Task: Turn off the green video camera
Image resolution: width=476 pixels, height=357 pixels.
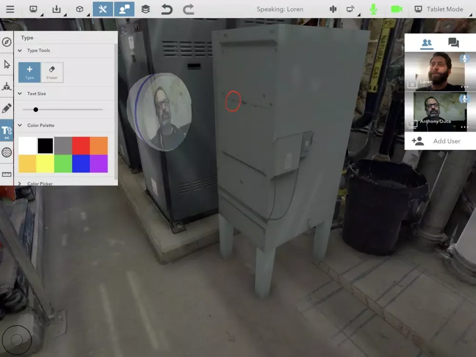Action: pyautogui.click(x=397, y=9)
